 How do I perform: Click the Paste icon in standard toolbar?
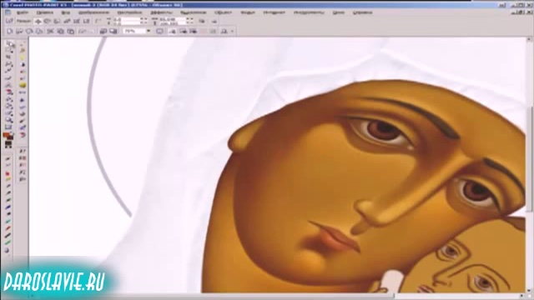coord(70,32)
